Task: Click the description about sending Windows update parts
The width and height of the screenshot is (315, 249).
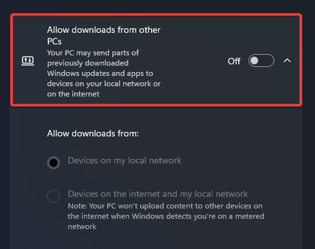Action: click(104, 73)
